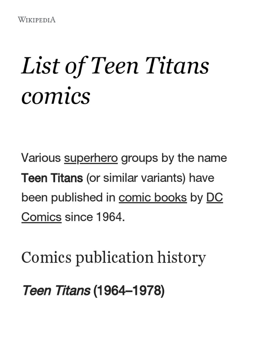265x353 pixels.
Task: Click the Teen Titans (1964–1978) subheading
Action: [x=93, y=291]
